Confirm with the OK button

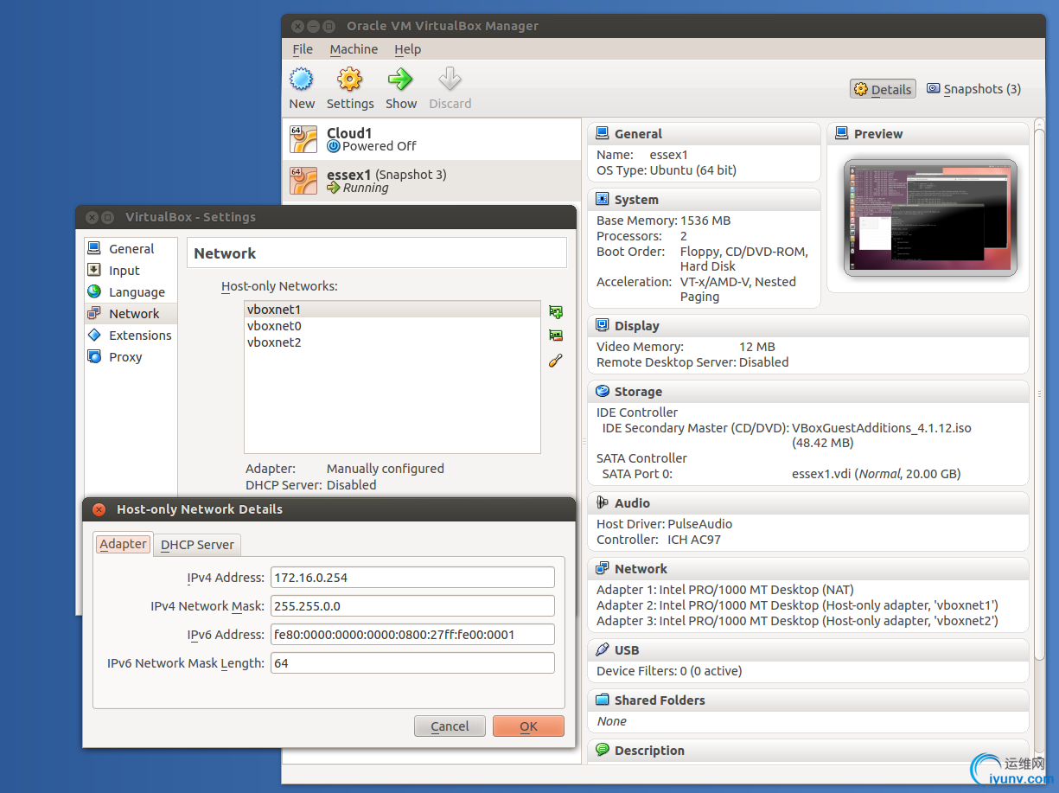tap(528, 726)
